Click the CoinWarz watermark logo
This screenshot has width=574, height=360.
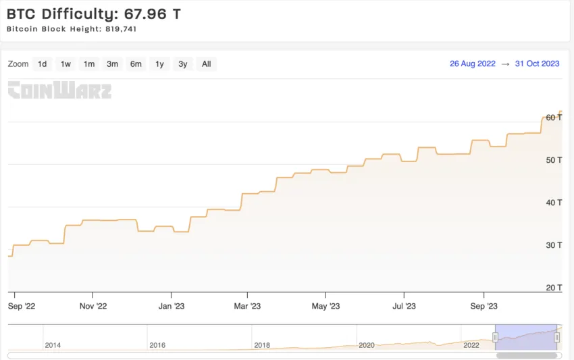[59, 91]
